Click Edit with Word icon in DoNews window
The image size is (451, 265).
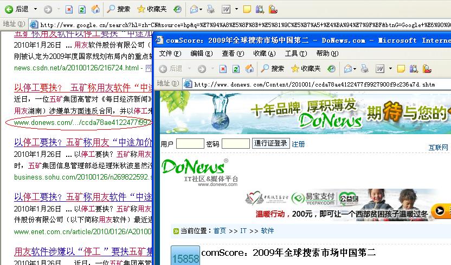379,69
